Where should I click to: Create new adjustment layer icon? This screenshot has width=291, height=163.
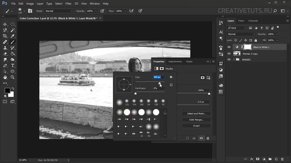[264, 159]
